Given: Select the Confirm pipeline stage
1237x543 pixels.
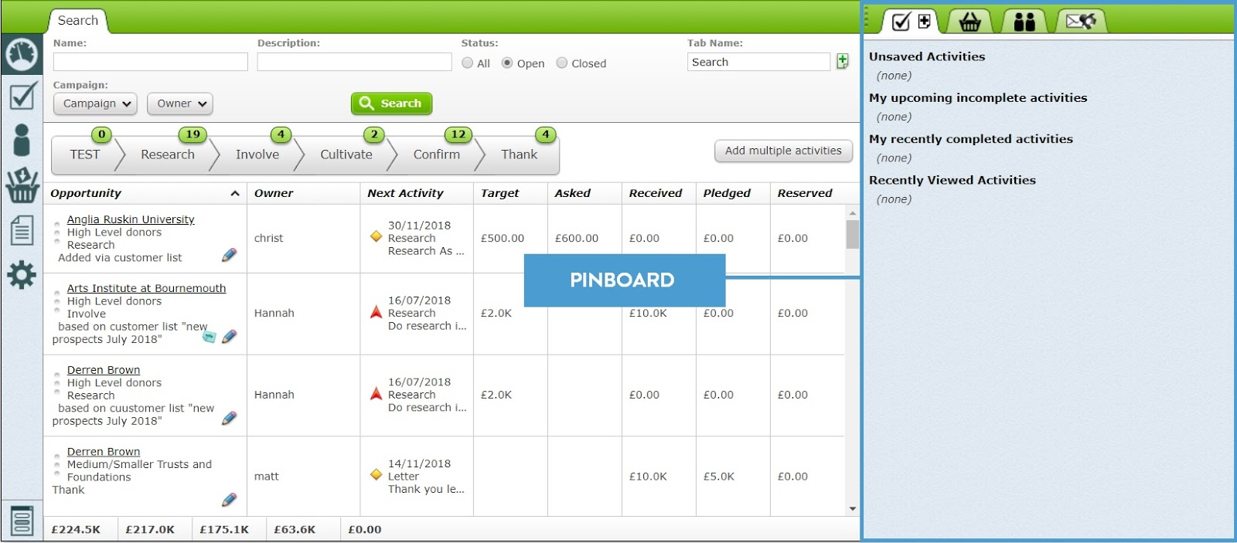Looking at the screenshot, I should tap(437, 154).
